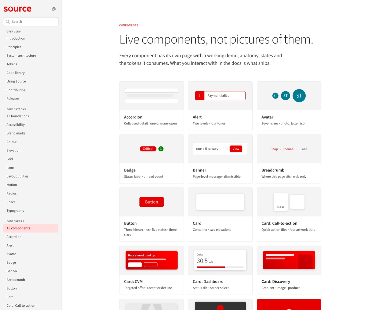Screen dimensions: 379x310
Task: Open the Releases page
Action: click(x=13, y=99)
